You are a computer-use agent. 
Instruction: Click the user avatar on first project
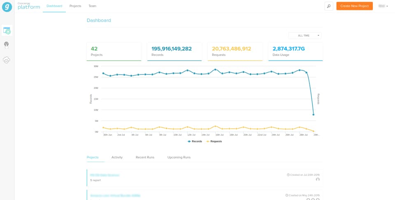318,179
